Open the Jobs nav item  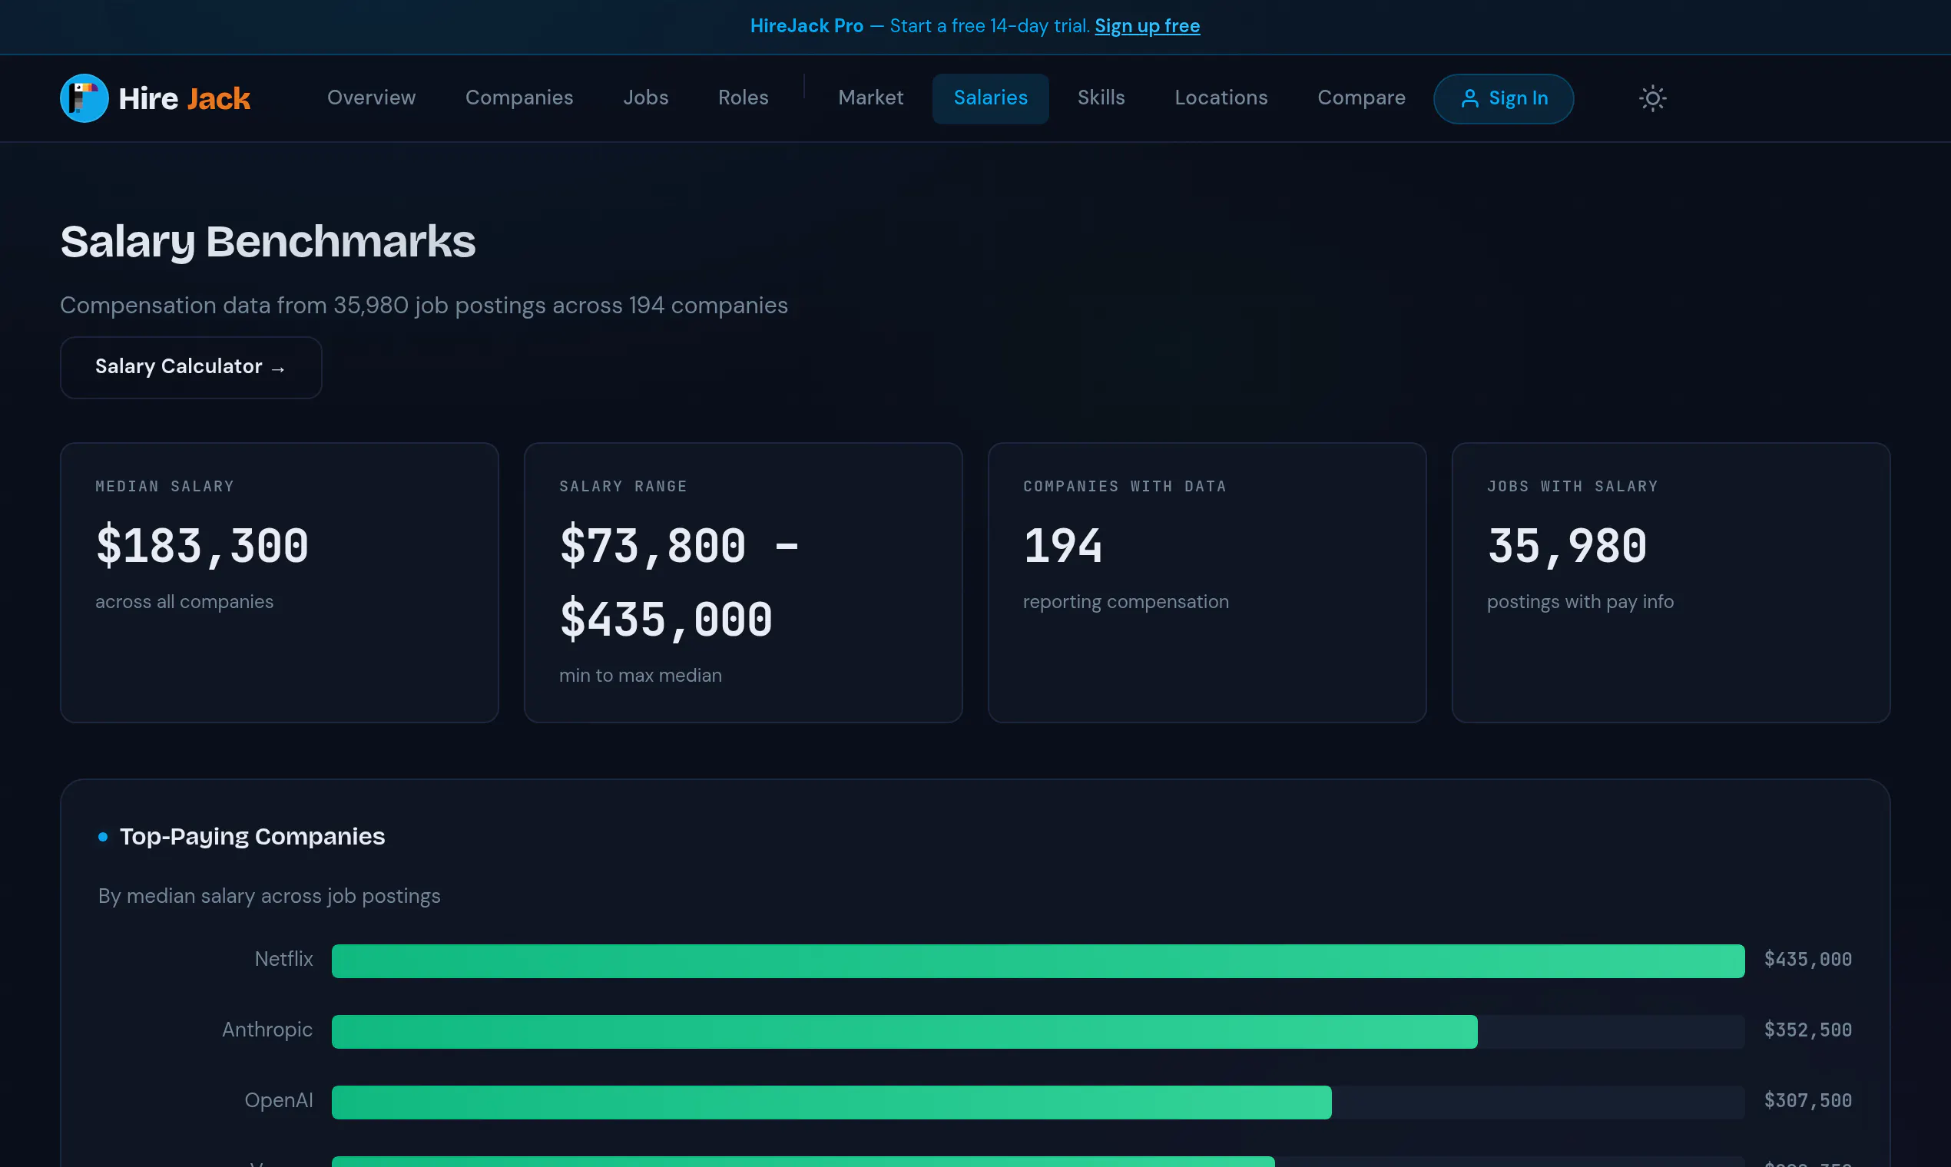(646, 98)
